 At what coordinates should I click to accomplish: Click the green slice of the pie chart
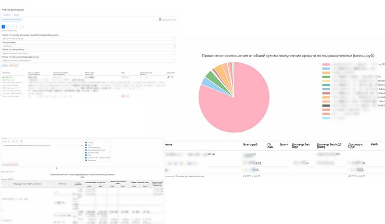[214, 77]
